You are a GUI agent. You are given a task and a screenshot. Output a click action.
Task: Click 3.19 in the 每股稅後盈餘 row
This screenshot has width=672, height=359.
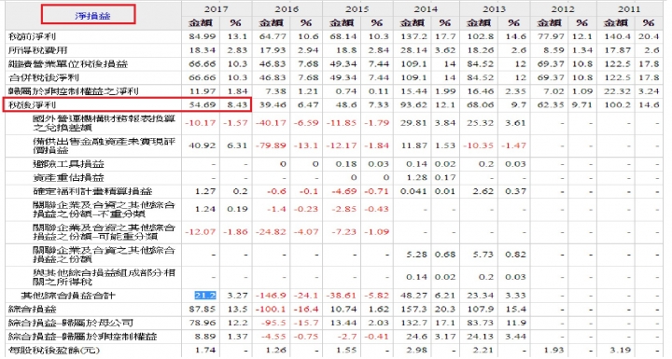click(621, 351)
